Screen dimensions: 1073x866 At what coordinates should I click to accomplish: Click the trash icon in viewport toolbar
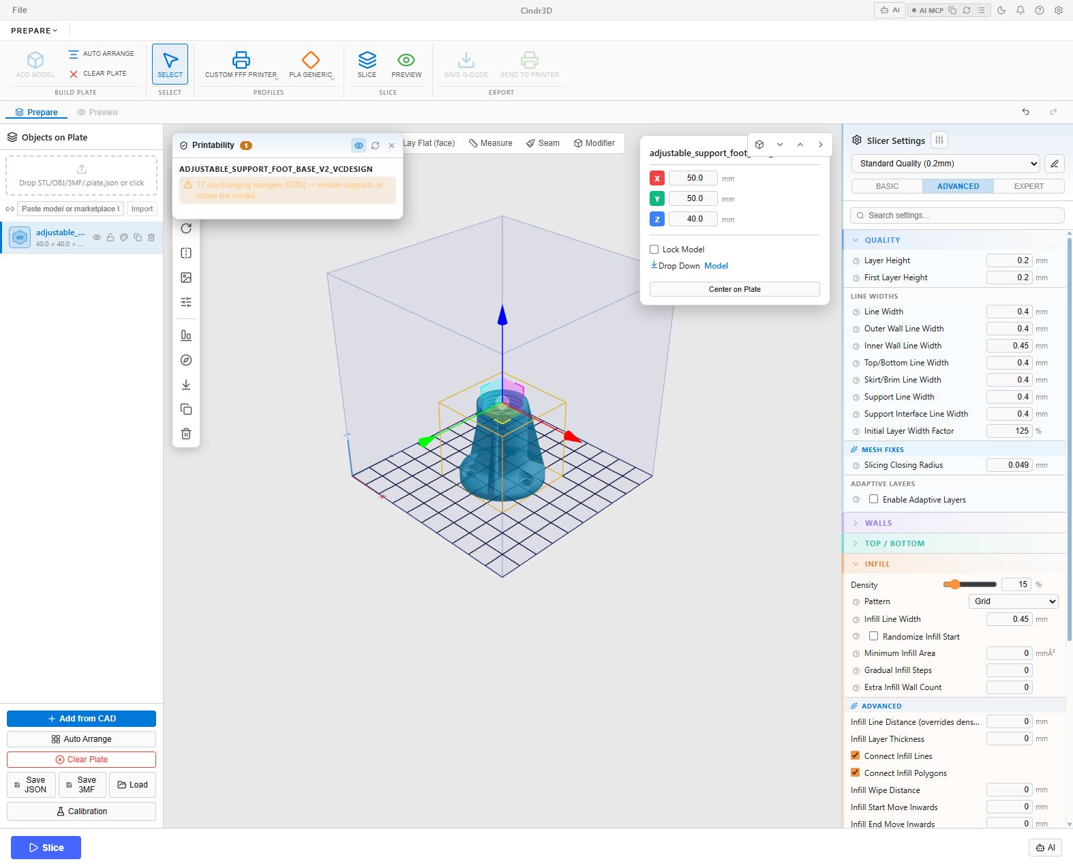click(186, 434)
